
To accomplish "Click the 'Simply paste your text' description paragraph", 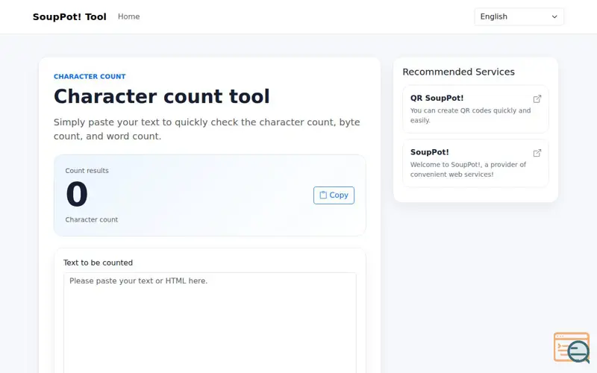I will coord(207,129).
